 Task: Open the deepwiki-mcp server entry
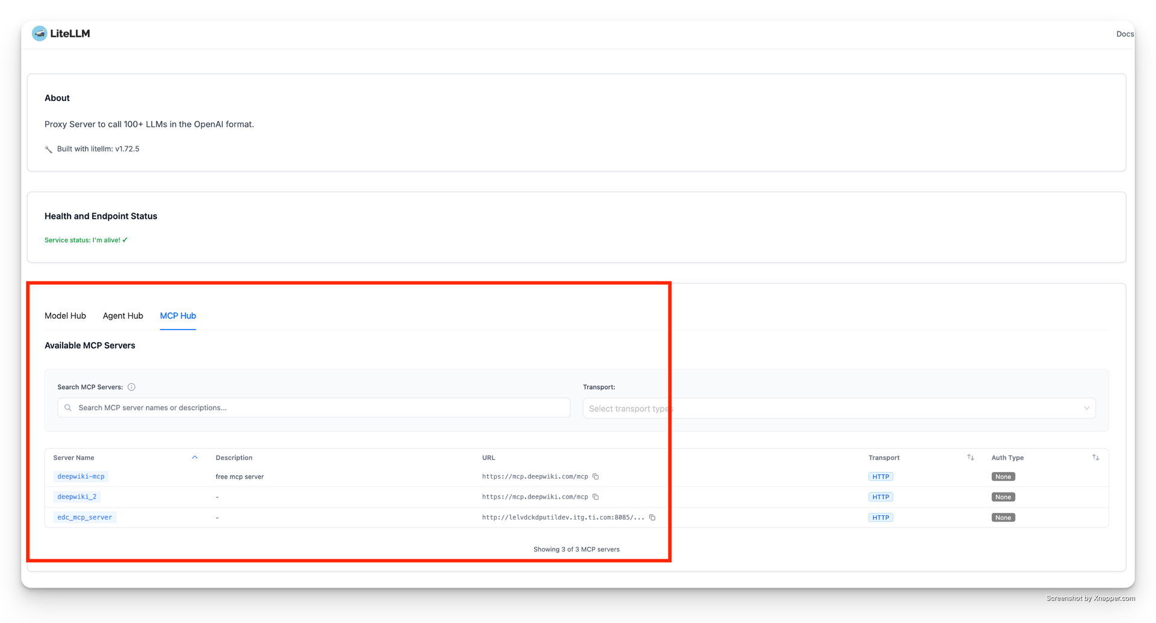[x=81, y=477]
